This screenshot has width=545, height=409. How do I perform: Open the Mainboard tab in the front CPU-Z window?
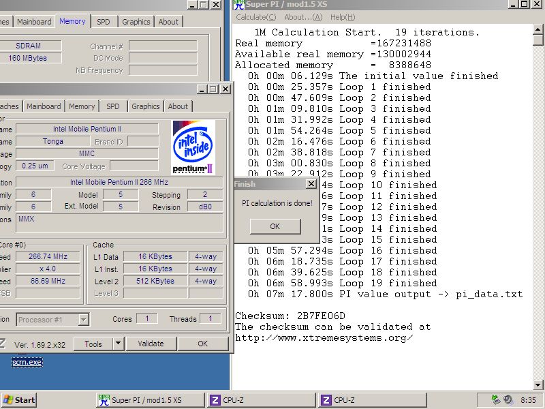(44, 106)
